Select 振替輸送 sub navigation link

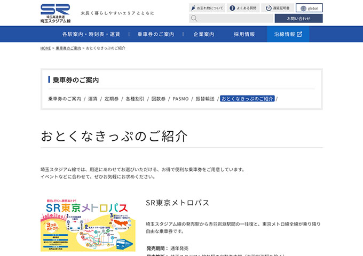[x=205, y=99]
